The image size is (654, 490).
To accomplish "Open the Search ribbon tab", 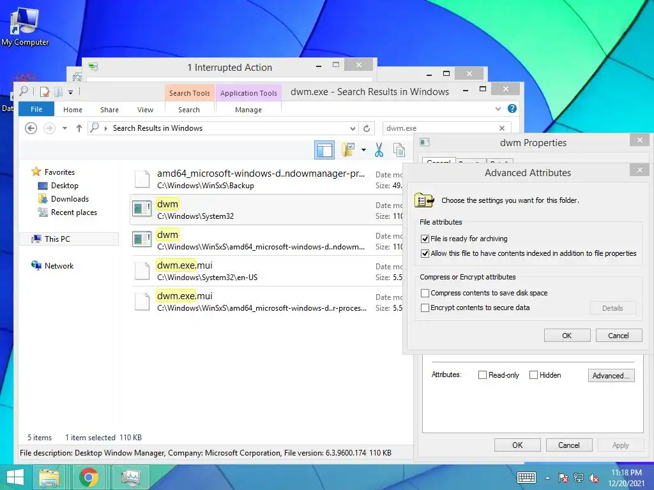I will pos(189,110).
